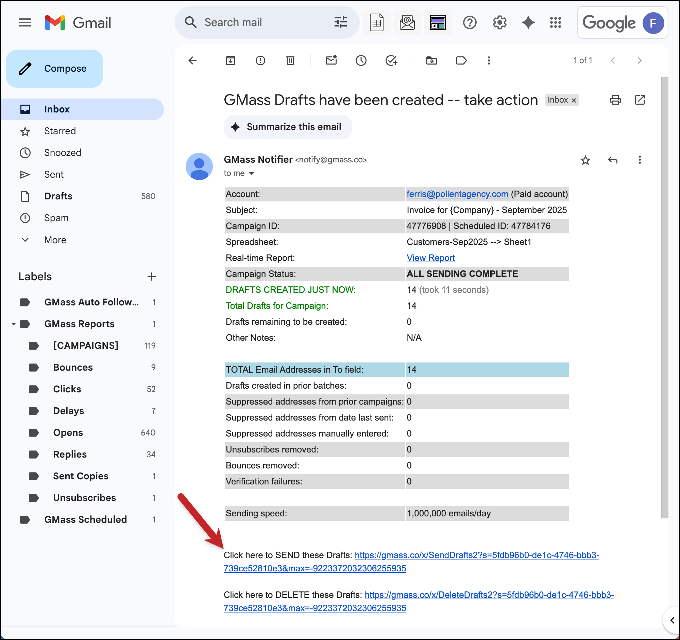Click the Report spam icon
This screenshot has width=680, height=640.
pyautogui.click(x=260, y=60)
